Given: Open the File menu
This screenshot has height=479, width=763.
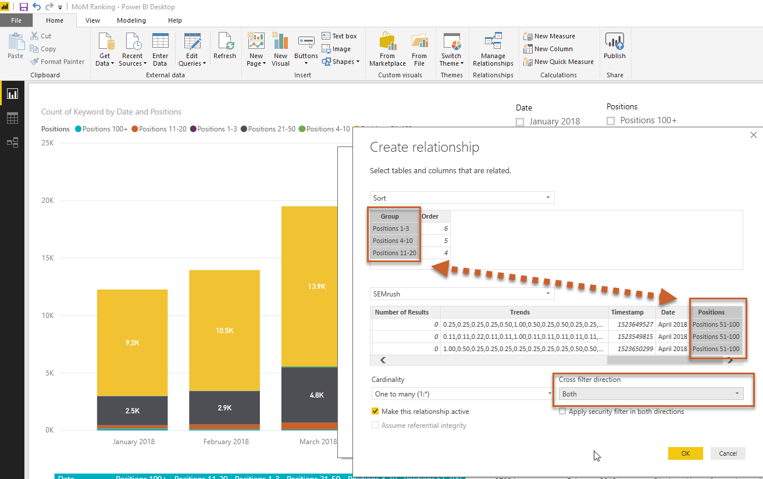Looking at the screenshot, I should click(x=16, y=20).
